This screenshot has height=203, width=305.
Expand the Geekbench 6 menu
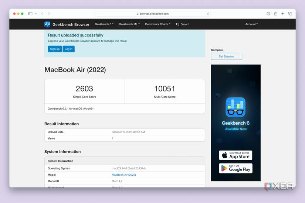[104, 24]
